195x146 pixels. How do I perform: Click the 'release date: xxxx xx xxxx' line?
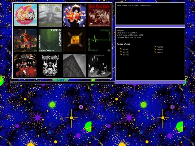[129, 37]
